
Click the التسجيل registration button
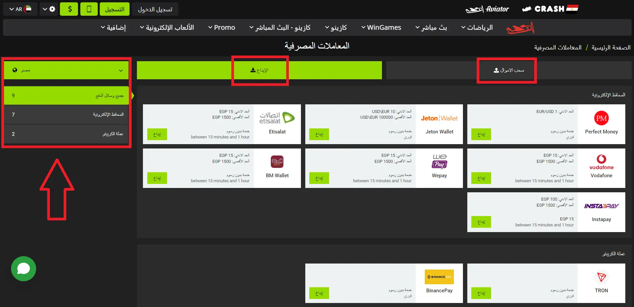115,9
